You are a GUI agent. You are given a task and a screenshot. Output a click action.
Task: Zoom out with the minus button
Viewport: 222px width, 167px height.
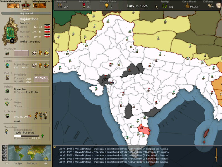point(7,163)
